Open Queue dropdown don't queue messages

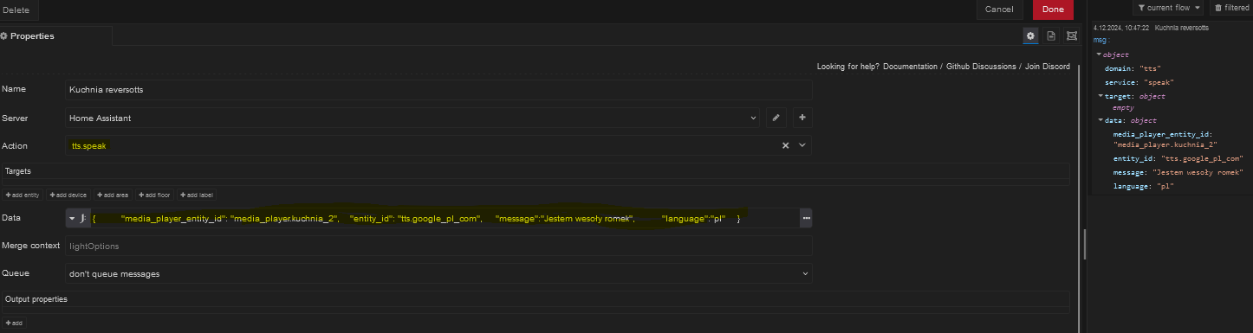(438, 273)
